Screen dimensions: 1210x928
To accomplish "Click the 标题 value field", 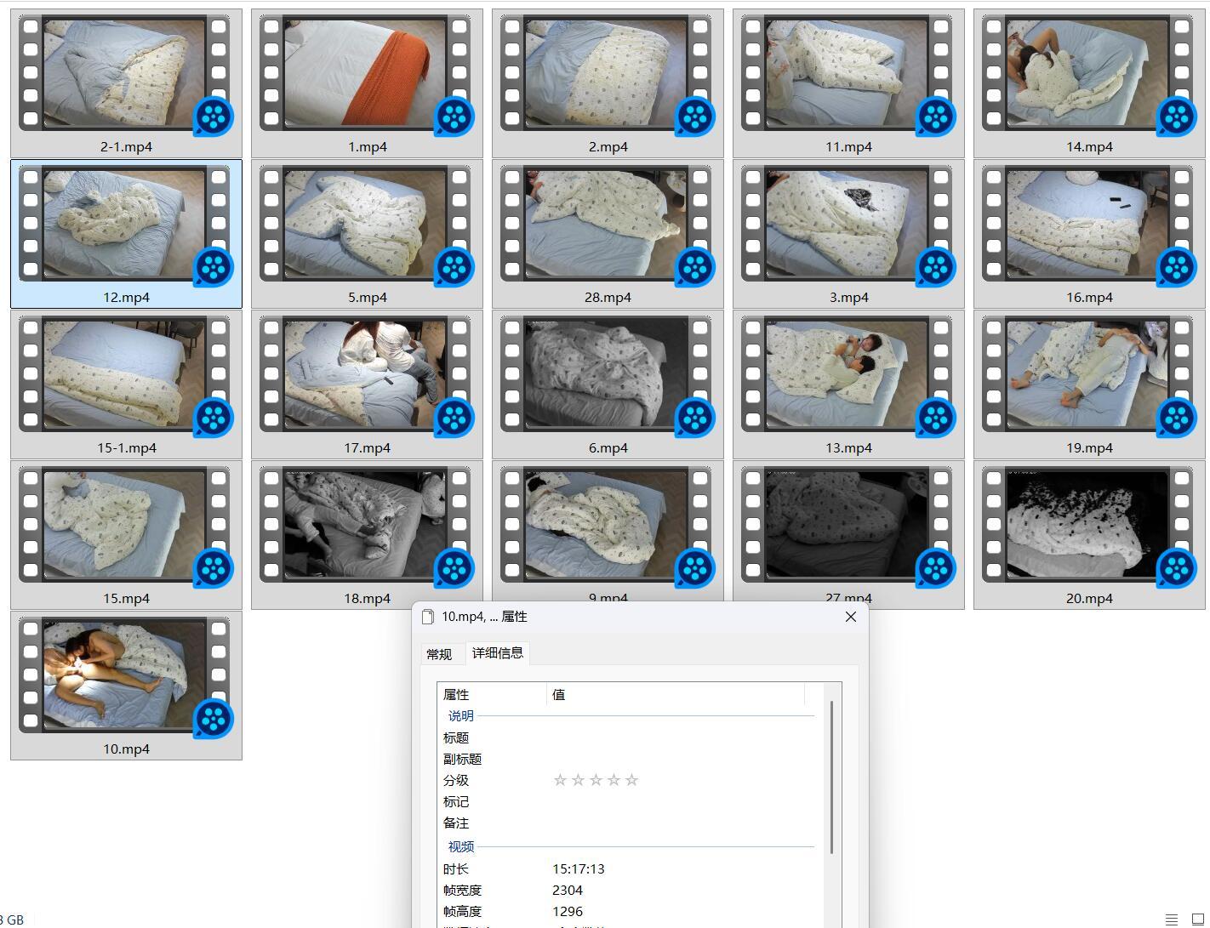I will (x=676, y=737).
